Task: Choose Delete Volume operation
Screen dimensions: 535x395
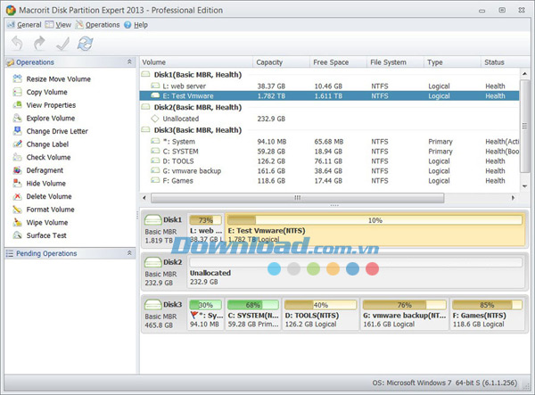Action: pyautogui.click(x=42, y=196)
